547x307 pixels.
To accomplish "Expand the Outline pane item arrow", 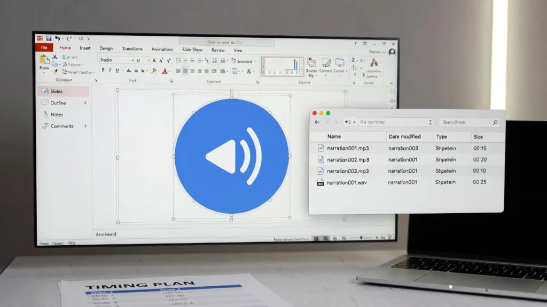I will tap(85, 103).
